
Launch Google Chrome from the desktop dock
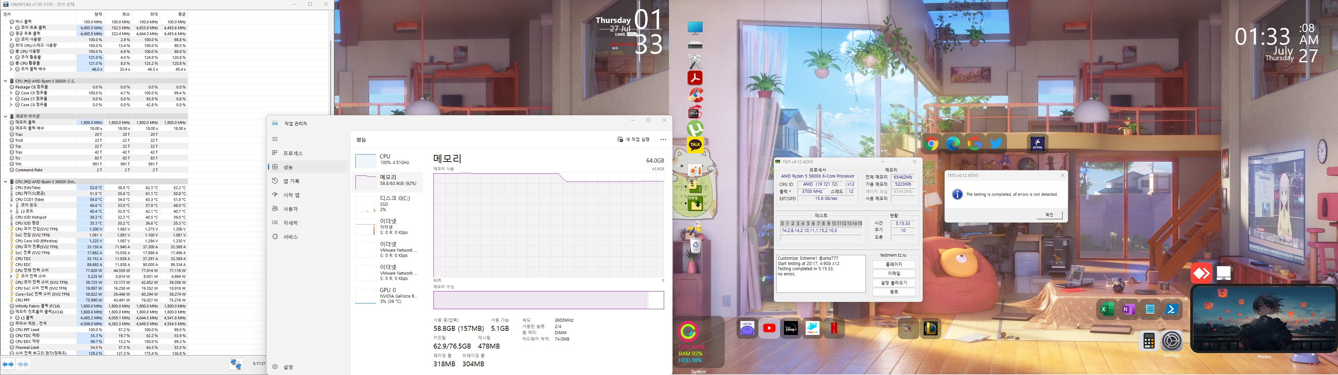pyautogui.click(x=931, y=144)
